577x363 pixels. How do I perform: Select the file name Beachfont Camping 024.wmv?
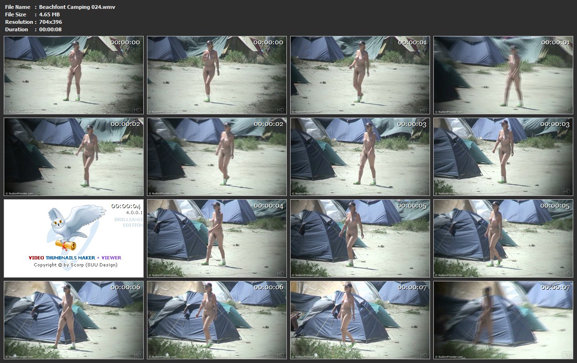pos(77,7)
